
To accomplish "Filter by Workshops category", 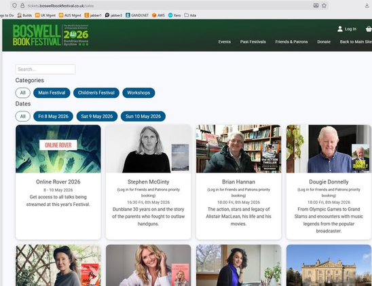I will click(138, 93).
